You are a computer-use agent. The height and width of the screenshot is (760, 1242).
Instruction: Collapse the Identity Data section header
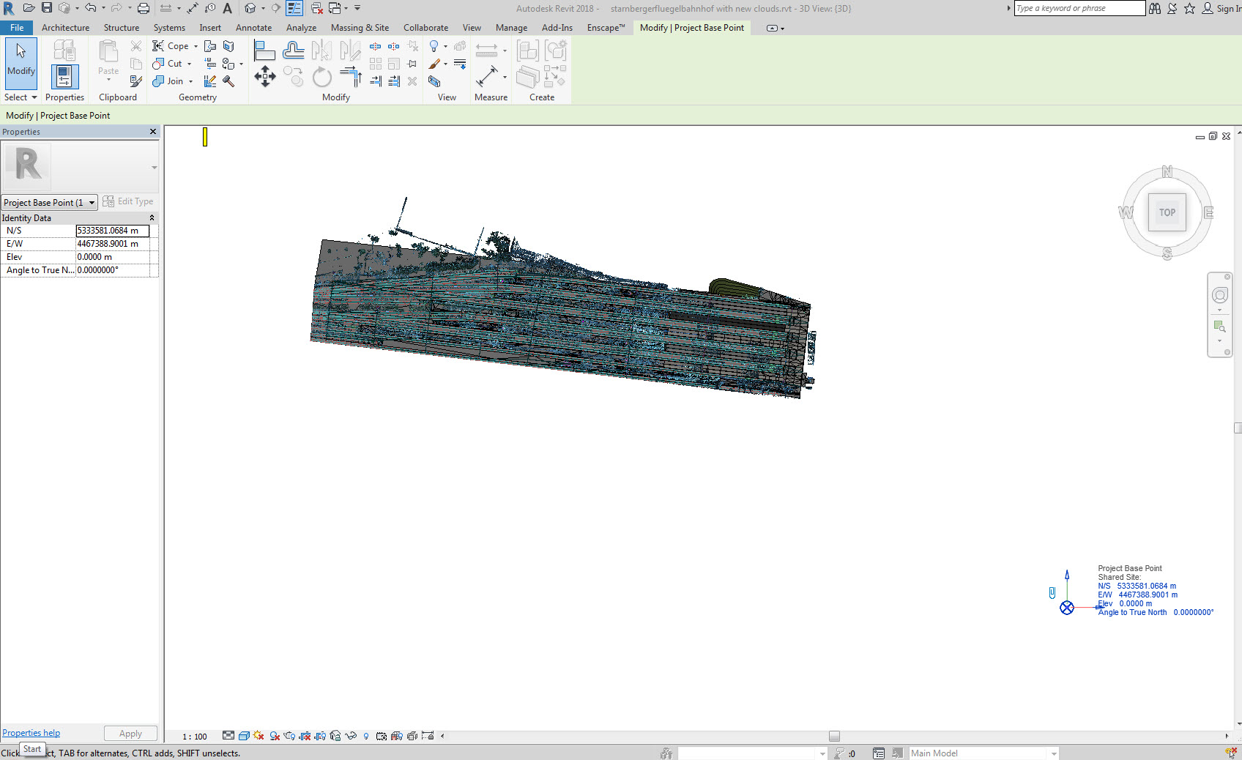point(152,217)
